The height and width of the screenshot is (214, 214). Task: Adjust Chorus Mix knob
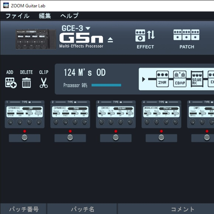point(176,122)
